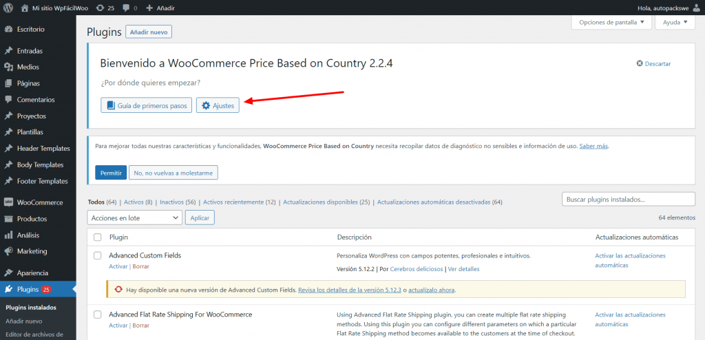Click the Marketing megaphone icon
The width and height of the screenshot is (705, 340).
(x=8, y=251)
